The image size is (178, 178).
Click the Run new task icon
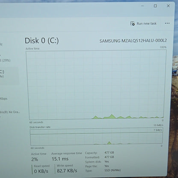(133, 24)
